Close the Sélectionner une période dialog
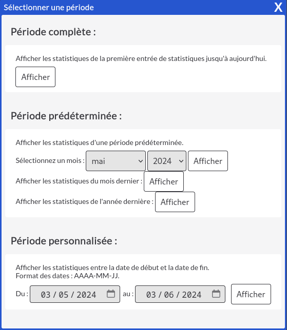This screenshot has height=330, width=287. pos(278,8)
